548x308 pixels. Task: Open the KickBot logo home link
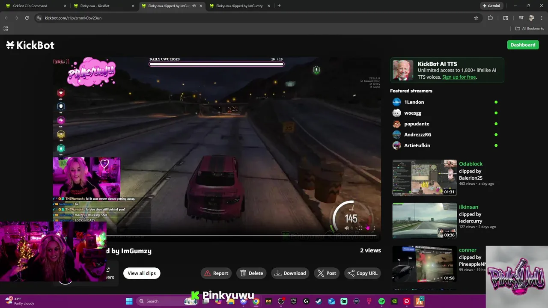(x=30, y=45)
